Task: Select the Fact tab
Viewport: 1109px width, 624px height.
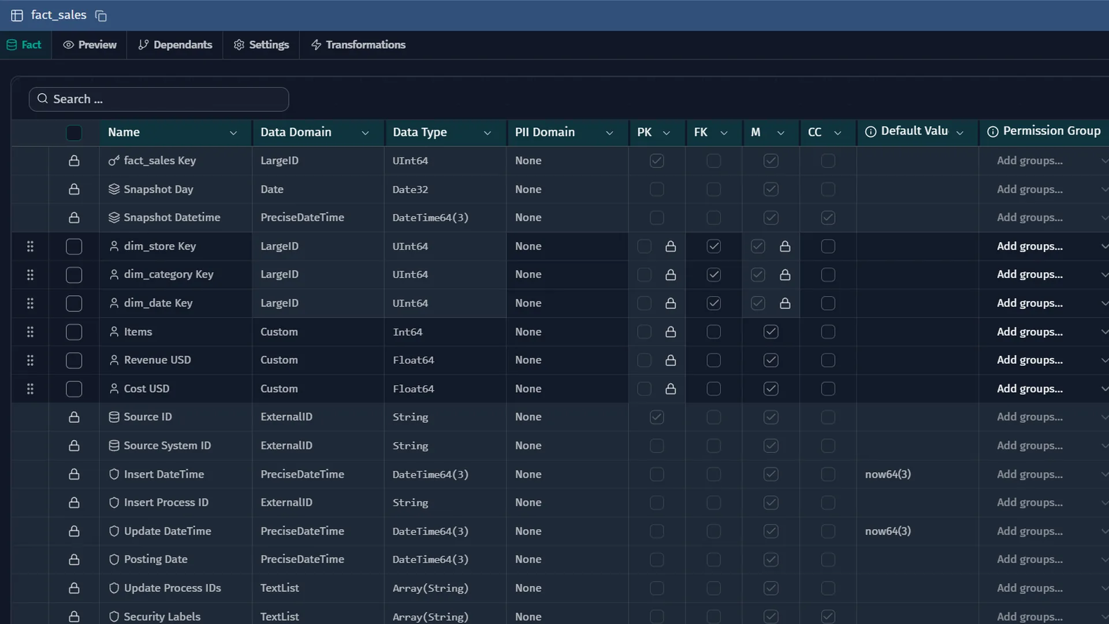Action: coord(24,44)
